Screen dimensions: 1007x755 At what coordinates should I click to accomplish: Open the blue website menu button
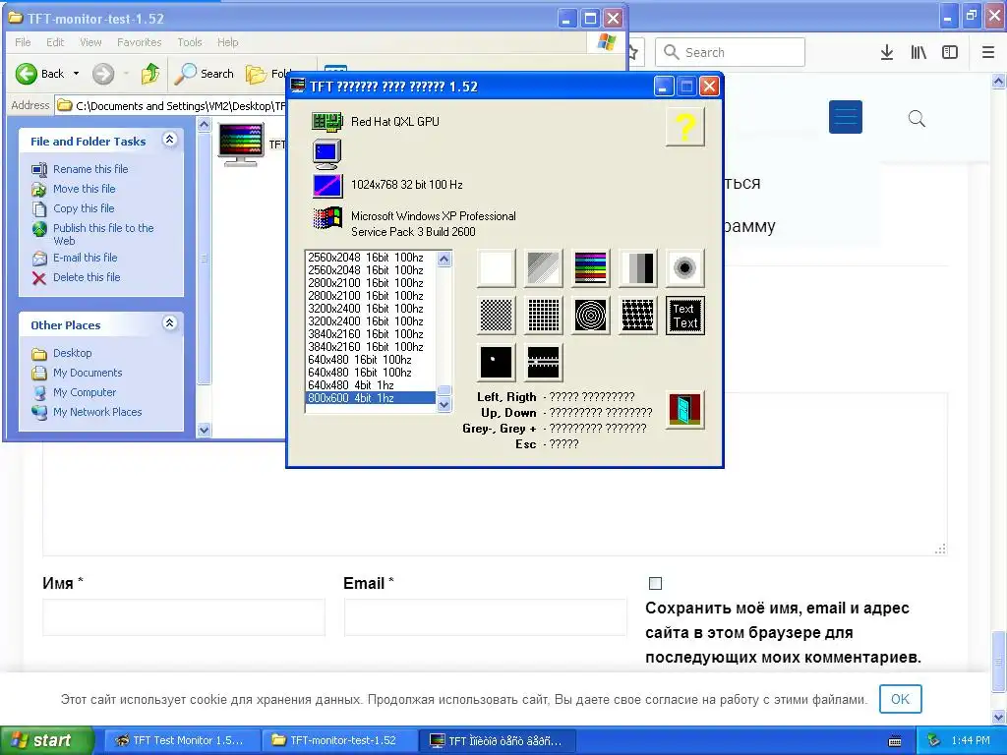coord(845,117)
